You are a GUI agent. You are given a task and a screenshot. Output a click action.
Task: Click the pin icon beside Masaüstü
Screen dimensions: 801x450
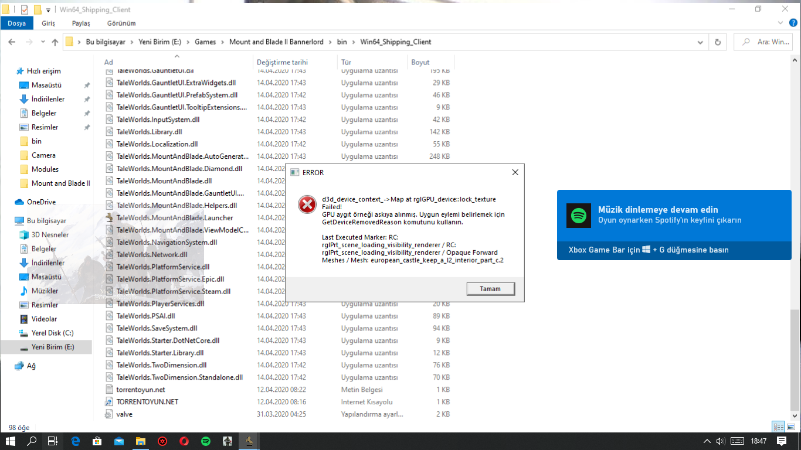coord(87,85)
